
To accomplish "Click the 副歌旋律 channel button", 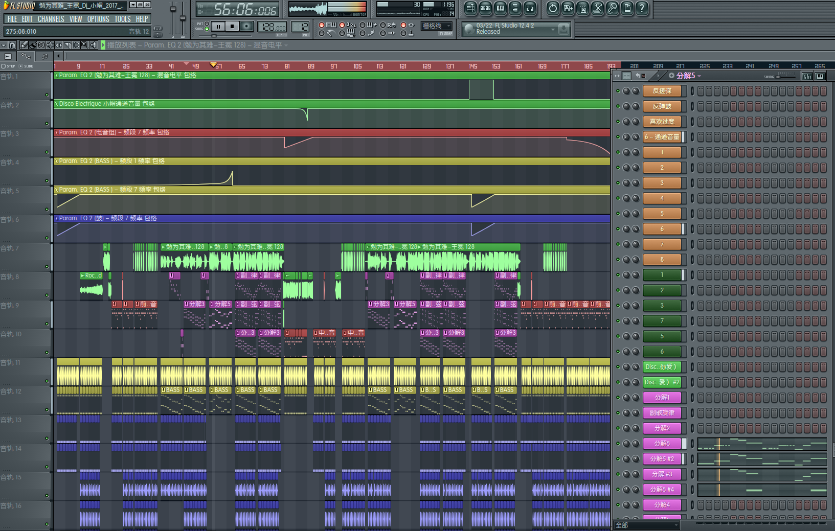I will (x=662, y=413).
